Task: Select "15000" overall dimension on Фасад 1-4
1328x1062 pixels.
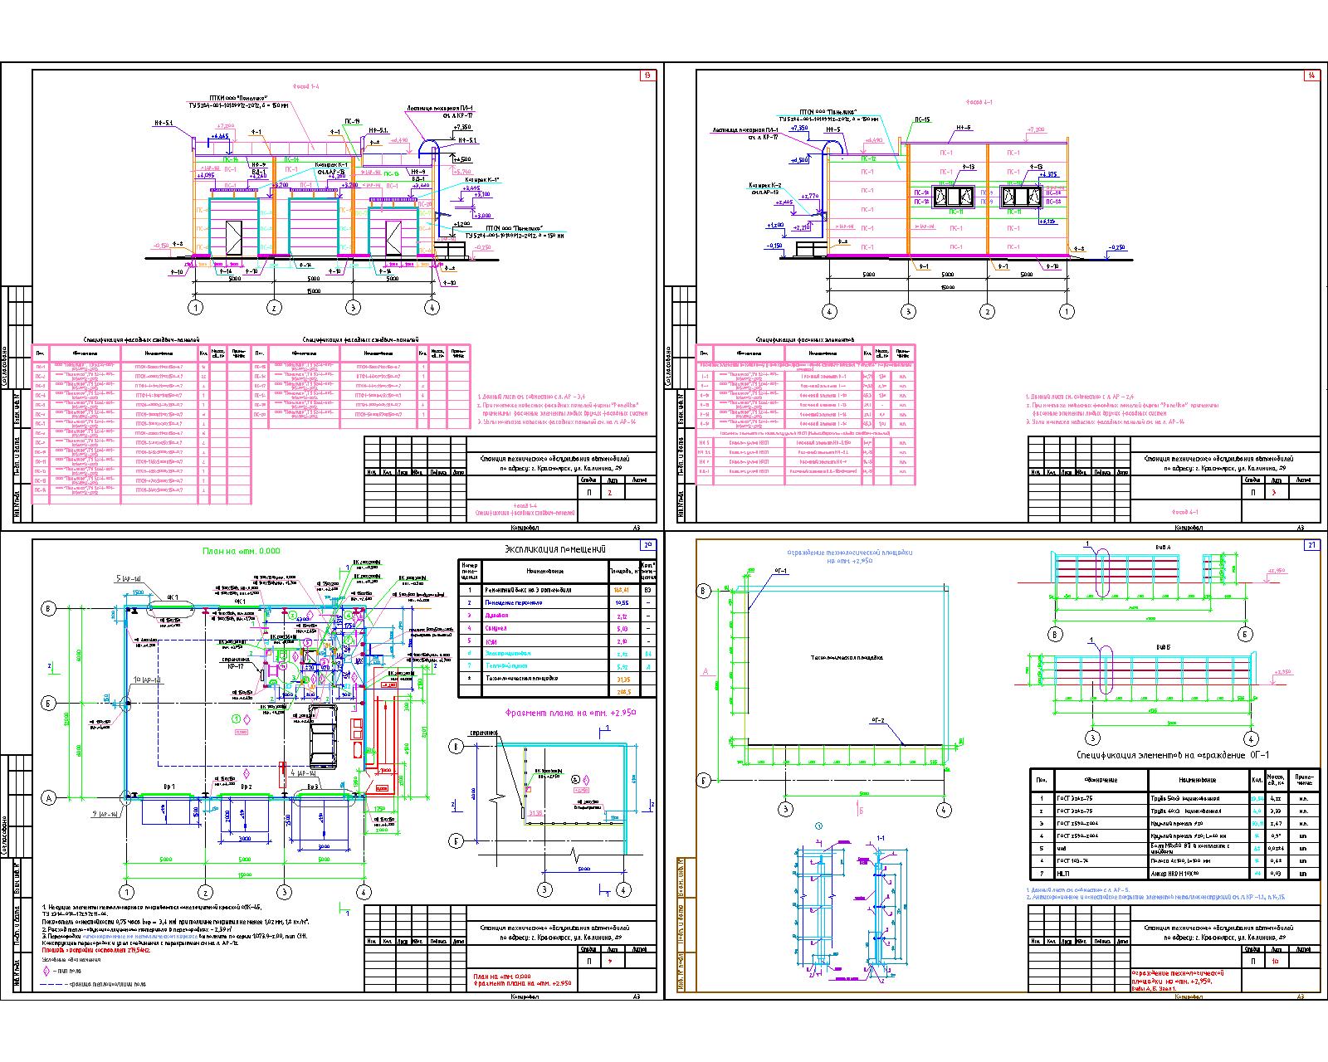Action: point(311,291)
